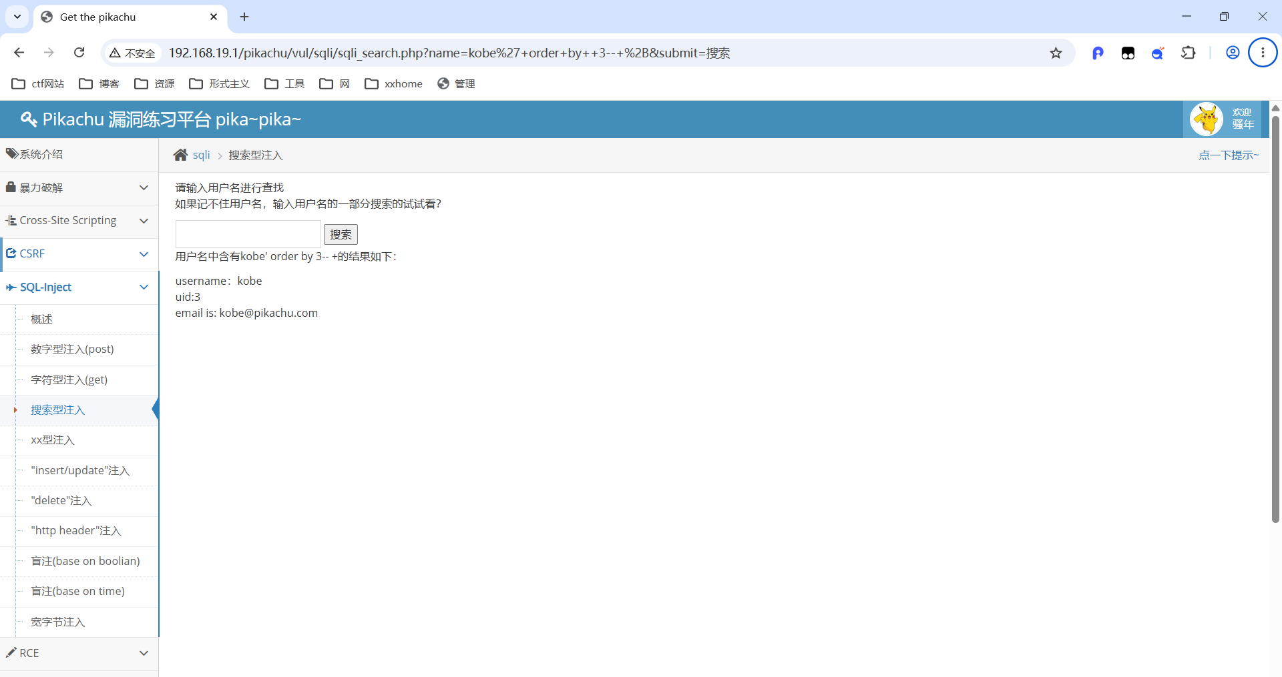Click the address bar URL

click(449, 53)
